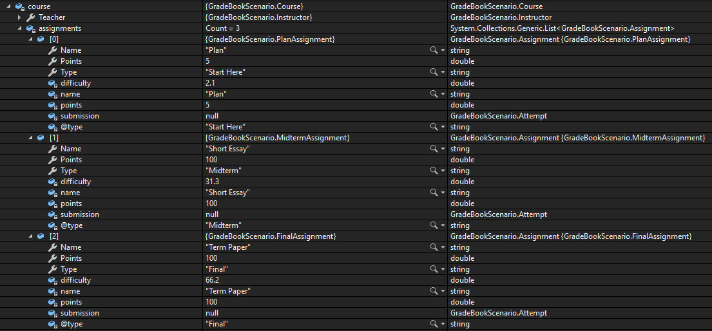This screenshot has height=331, width=712.
Task: Select the {GradeBookScenario.PlanAssignment} value
Action: pos(270,39)
